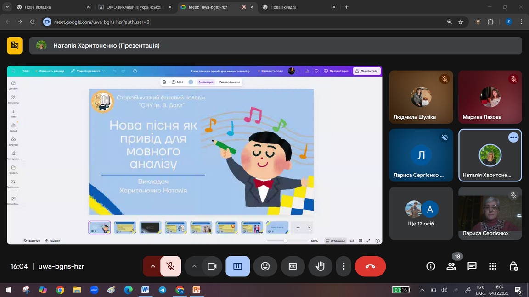This screenshot has height=297, width=529.
Task: Unmute the microphone
Action: point(170,266)
